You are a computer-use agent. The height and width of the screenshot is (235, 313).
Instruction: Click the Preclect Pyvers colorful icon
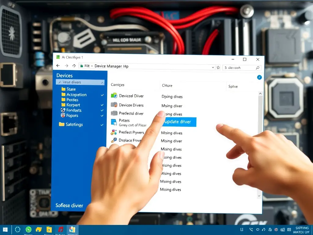click(114, 132)
